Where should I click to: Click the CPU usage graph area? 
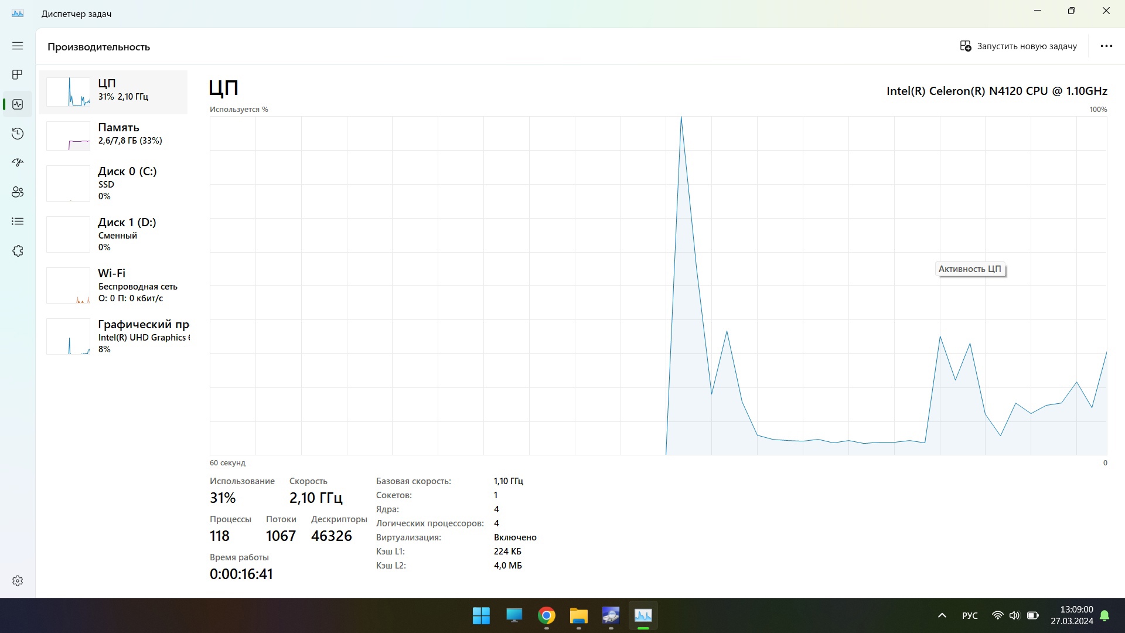click(657, 285)
